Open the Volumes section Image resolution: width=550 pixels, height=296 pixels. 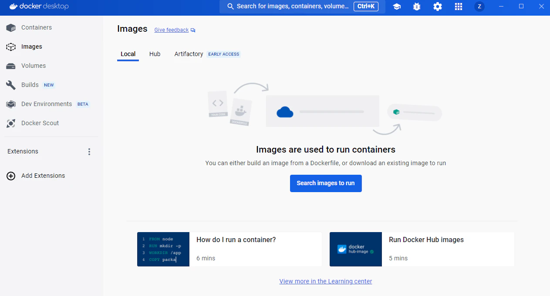pyautogui.click(x=34, y=66)
